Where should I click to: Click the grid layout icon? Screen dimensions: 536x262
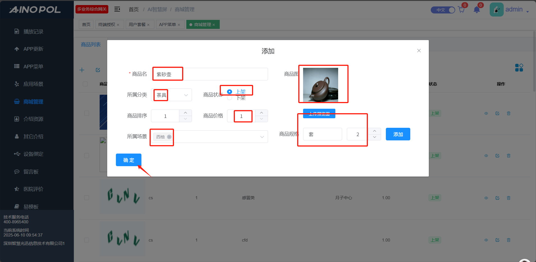point(519,68)
